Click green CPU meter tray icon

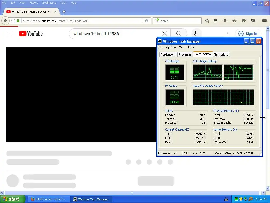click(236, 199)
